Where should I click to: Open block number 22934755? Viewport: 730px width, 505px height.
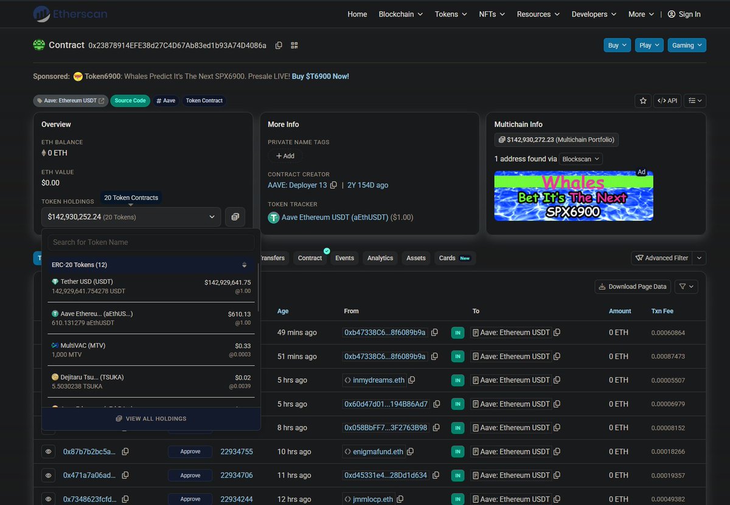coord(237,452)
